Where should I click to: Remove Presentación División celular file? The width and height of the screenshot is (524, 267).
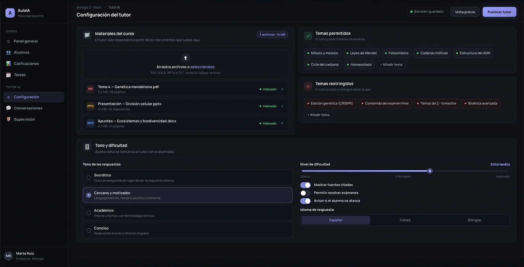click(282, 106)
